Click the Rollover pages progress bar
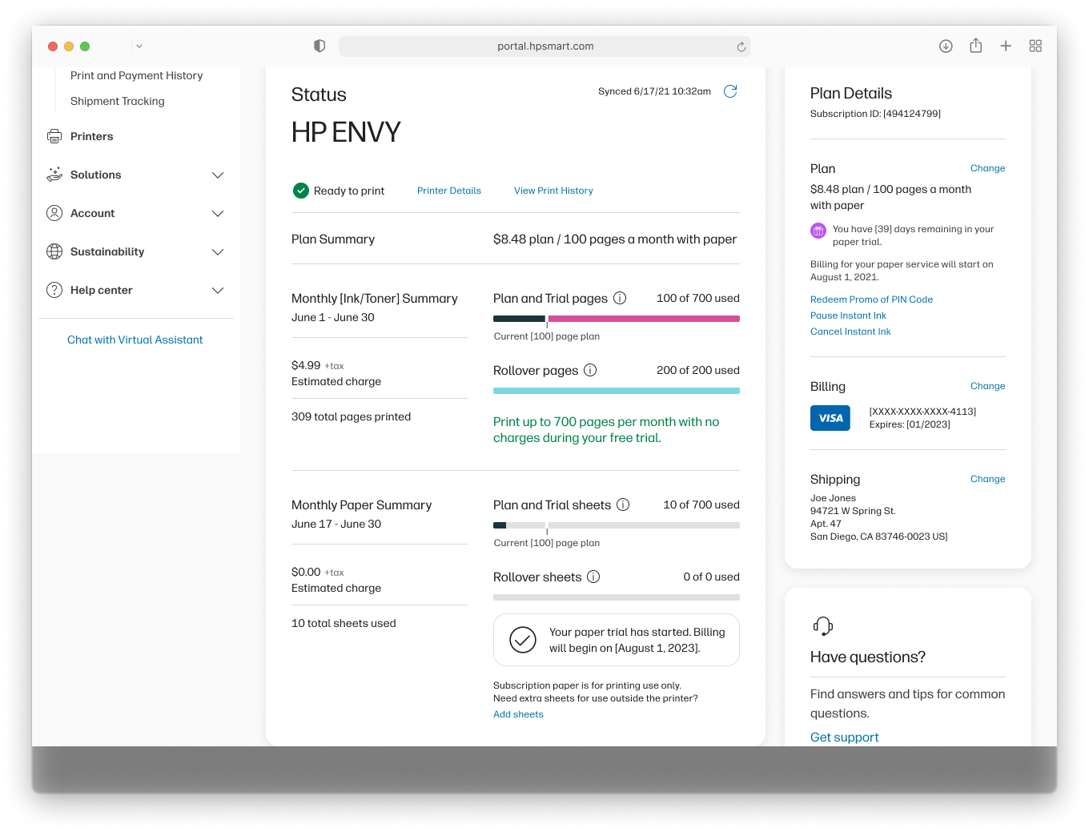 pyautogui.click(x=617, y=391)
